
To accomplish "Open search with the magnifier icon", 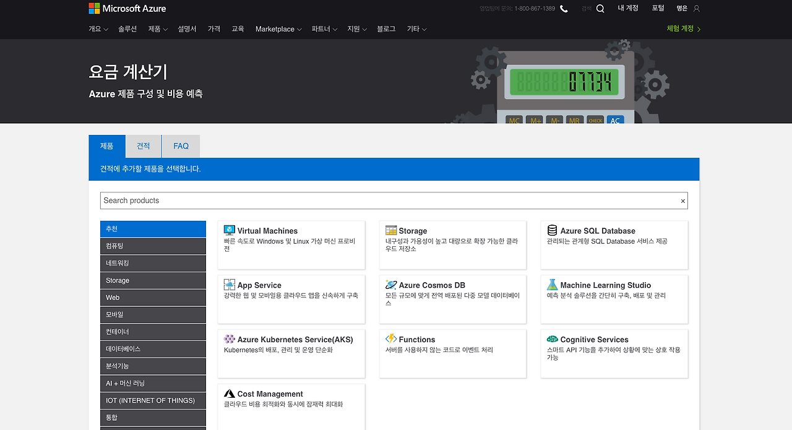I will [x=600, y=9].
